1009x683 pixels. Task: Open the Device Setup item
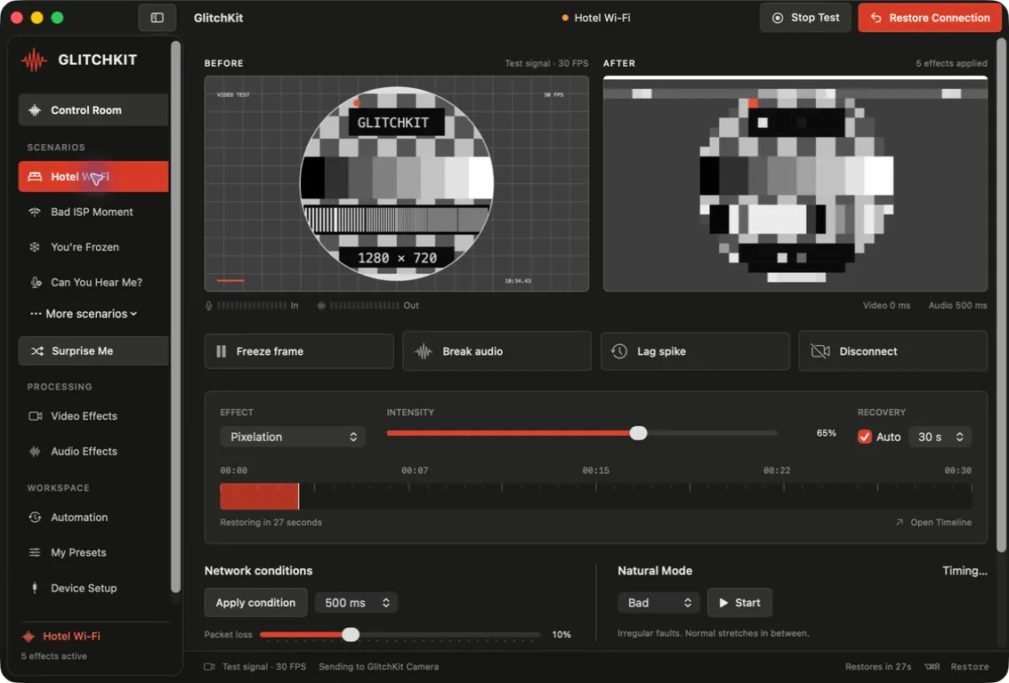click(x=93, y=588)
